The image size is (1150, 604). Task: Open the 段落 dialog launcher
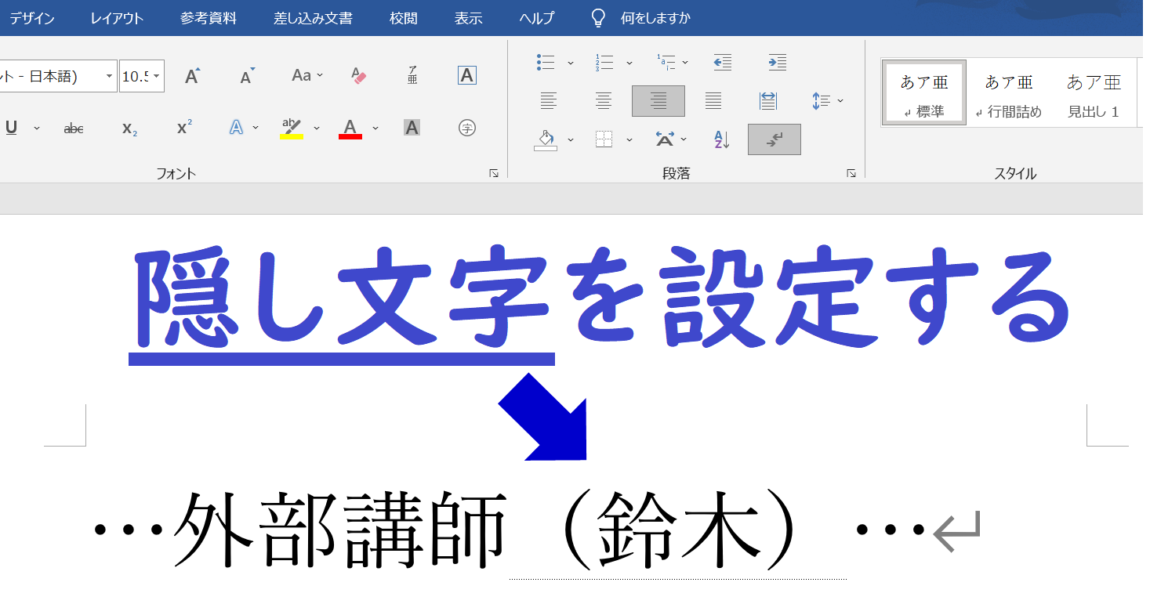coord(851,174)
